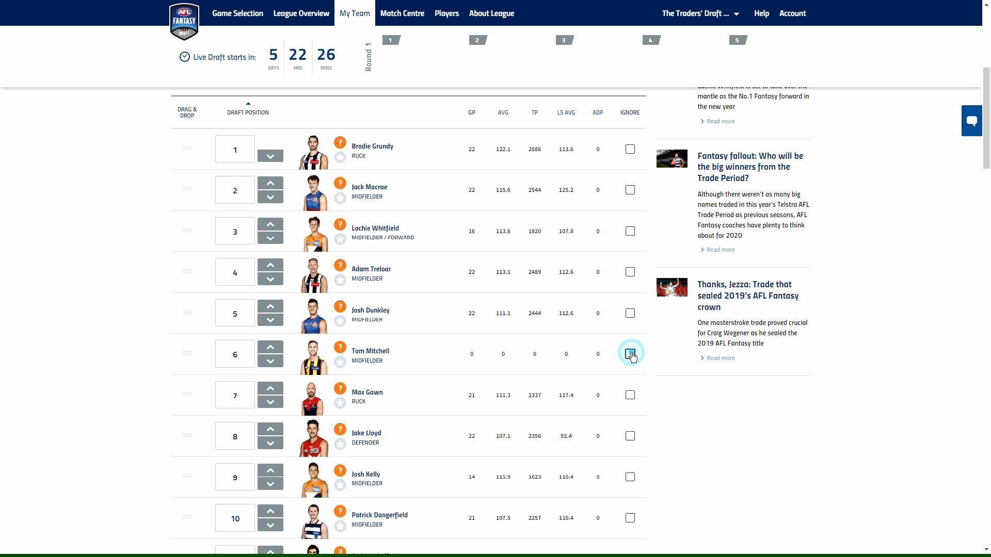Open the chat widget icon

click(971, 121)
